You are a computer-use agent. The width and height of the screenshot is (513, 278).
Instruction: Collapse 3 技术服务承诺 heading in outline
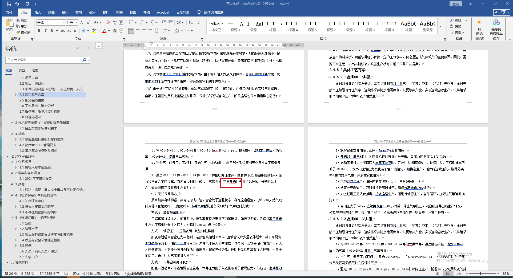pyautogui.click(x=12, y=123)
